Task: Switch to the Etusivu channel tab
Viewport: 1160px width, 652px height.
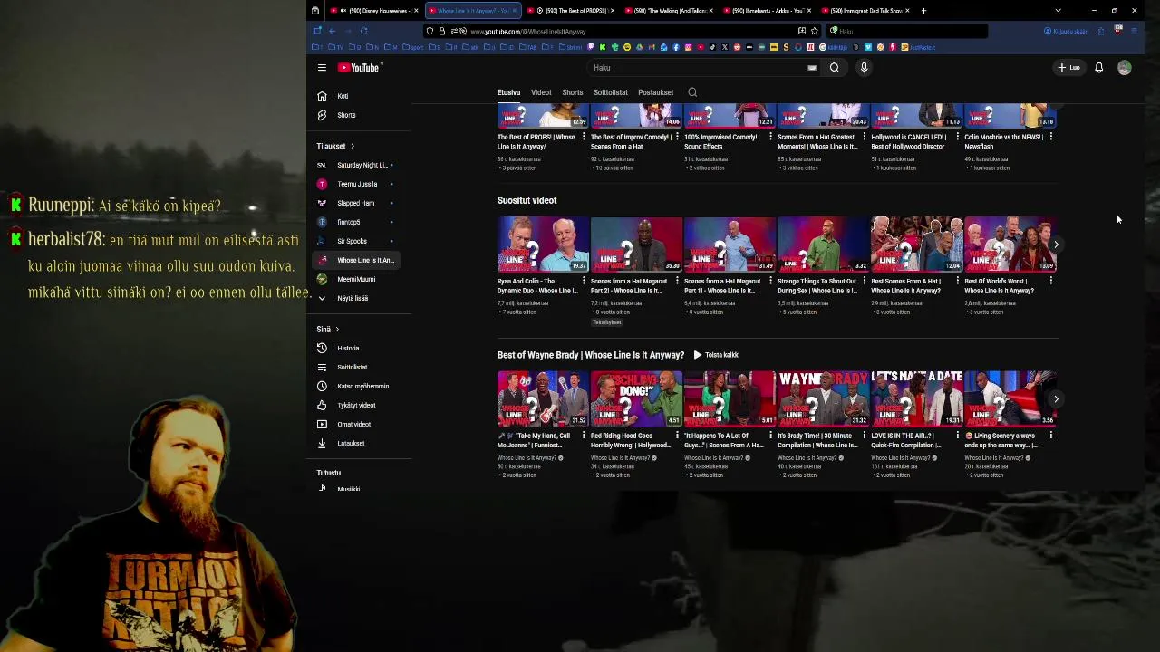Action: coord(508,92)
